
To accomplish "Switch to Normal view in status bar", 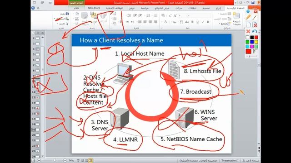I will (x=90, y=161).
